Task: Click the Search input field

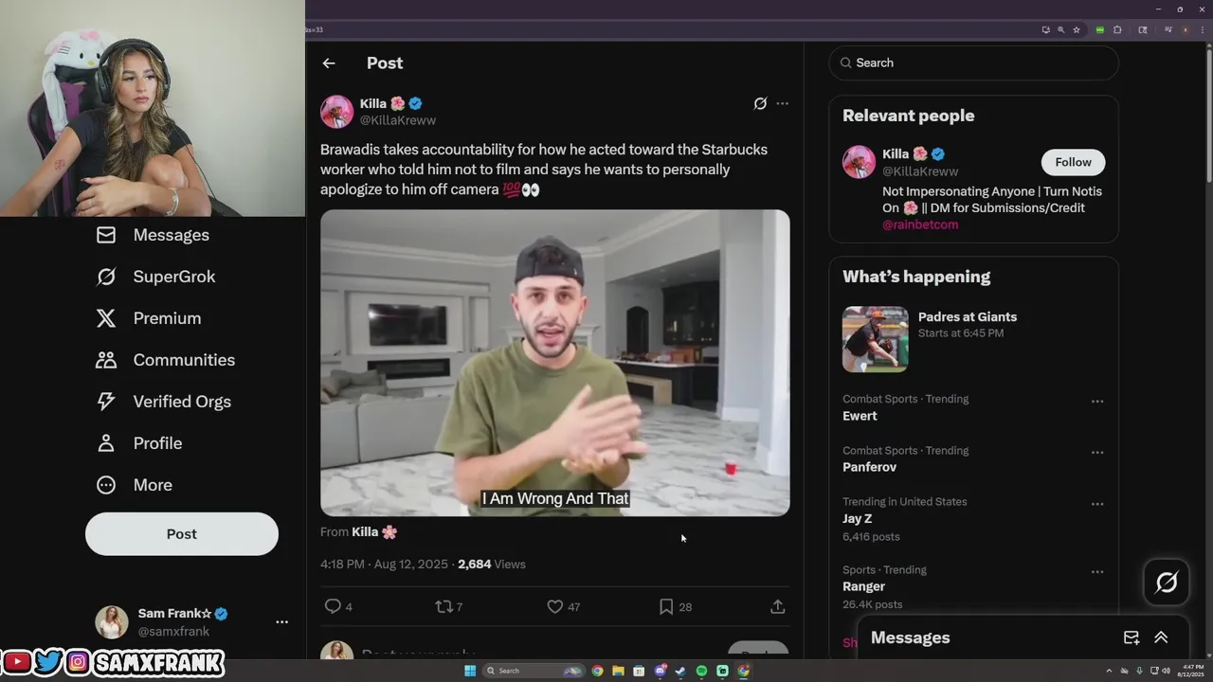Action: coord(974,63)
